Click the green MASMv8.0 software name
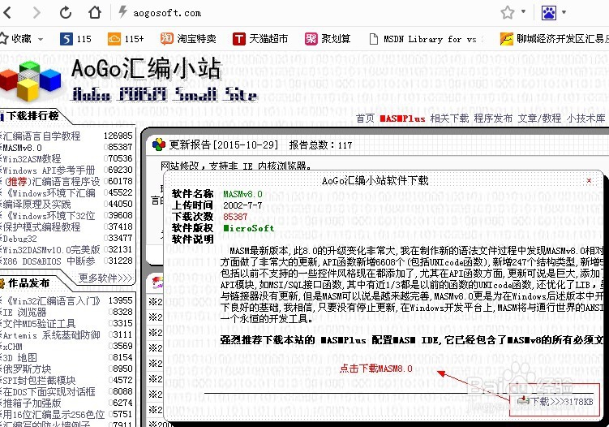 tap(242, 194)
